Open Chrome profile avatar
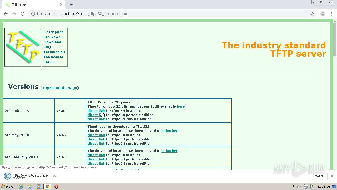This screenshot has height=190, width=337. (323, 14)
